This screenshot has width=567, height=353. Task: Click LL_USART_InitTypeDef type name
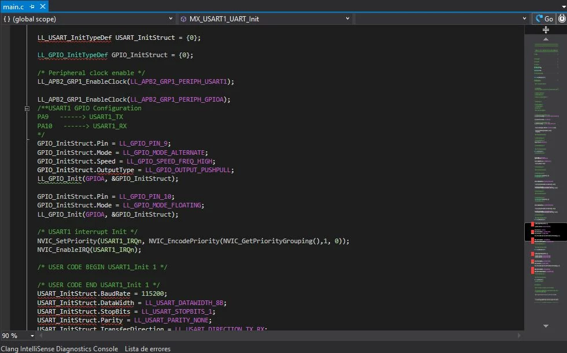pos(75,38)
